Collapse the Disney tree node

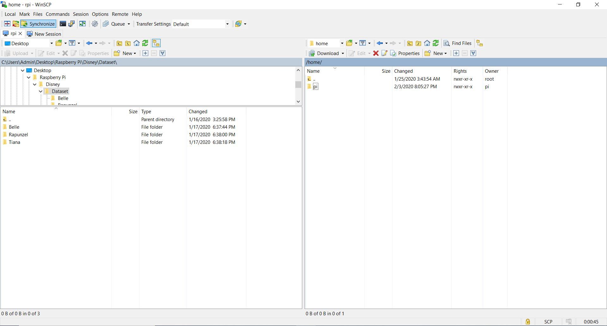point(35,84)
